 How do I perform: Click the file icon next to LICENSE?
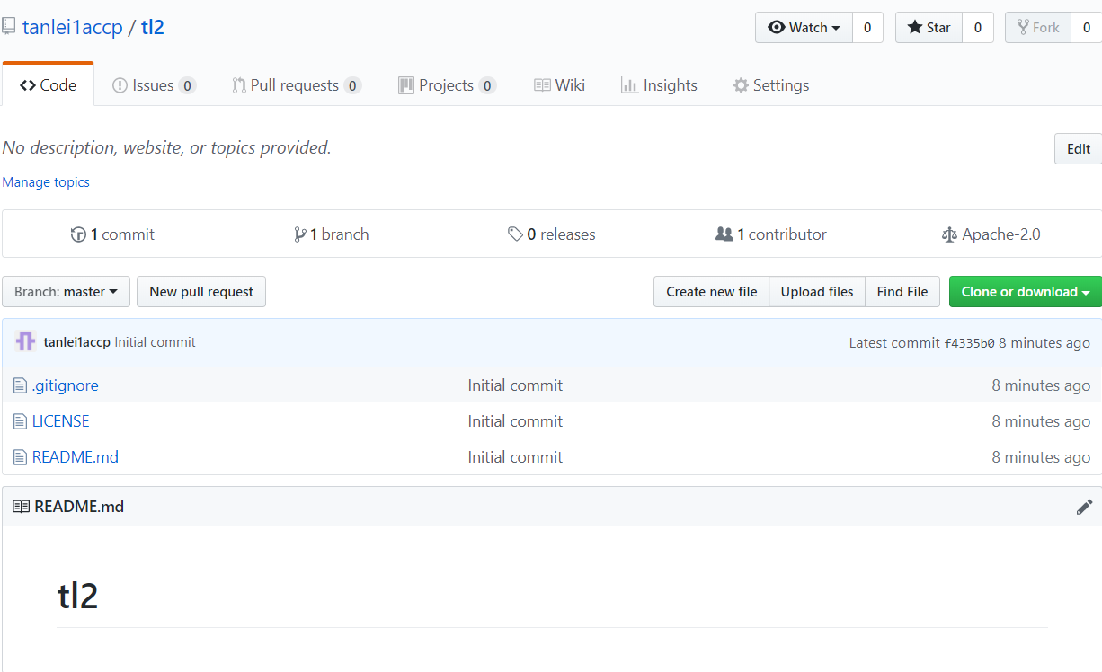coord(20,421)
